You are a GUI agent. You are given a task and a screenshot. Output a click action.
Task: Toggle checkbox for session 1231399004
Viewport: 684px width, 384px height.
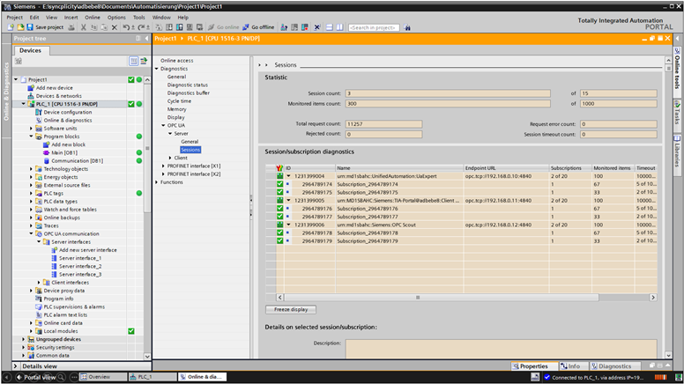[x=280, y=176]
